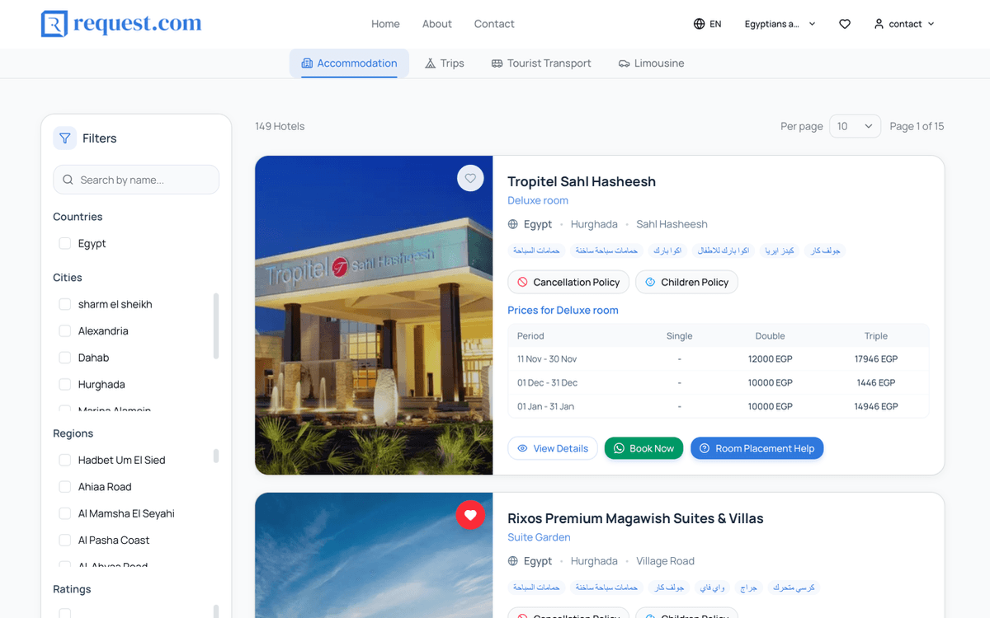Check the Hadbet Um El Sied region
990x618 pixels.
64,460
